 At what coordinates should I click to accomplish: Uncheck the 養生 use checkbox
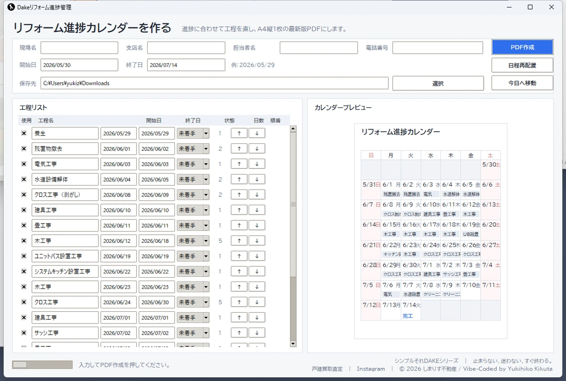click(24, 133)
